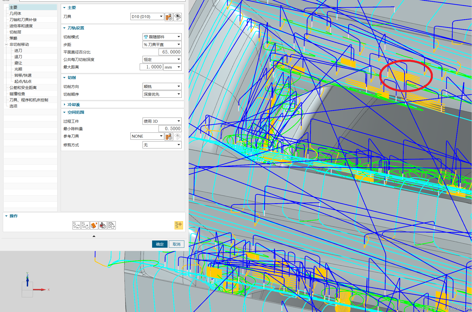Click the edit/display tool icon in 刀具 row
The height and width of the screenshot is (312, 472).
pos(178,17)
